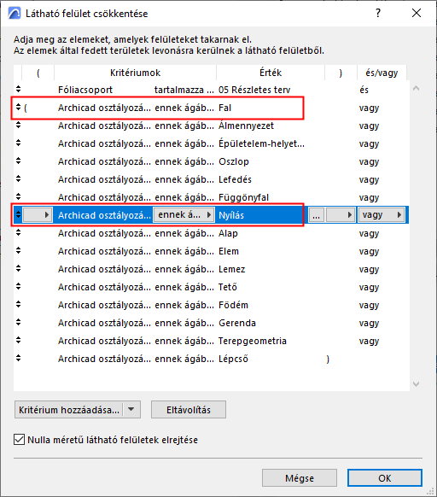The image size is (437, 497).
Task: Select the 'Nyílás' value cell
Action: coord(231,215)
